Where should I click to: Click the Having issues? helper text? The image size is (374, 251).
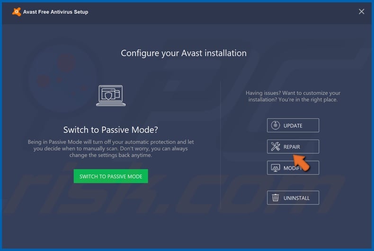[x=293, y=96]
